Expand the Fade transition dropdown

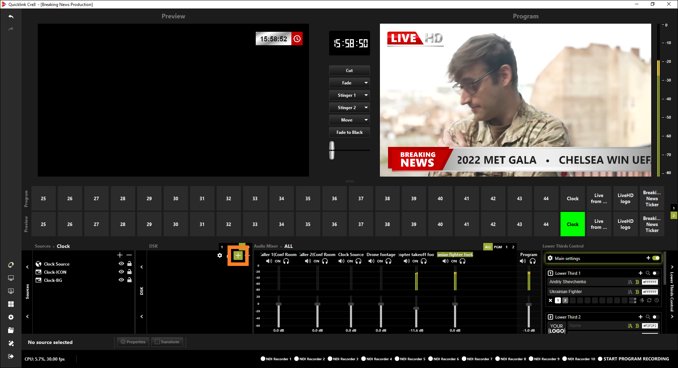point(366,83)
